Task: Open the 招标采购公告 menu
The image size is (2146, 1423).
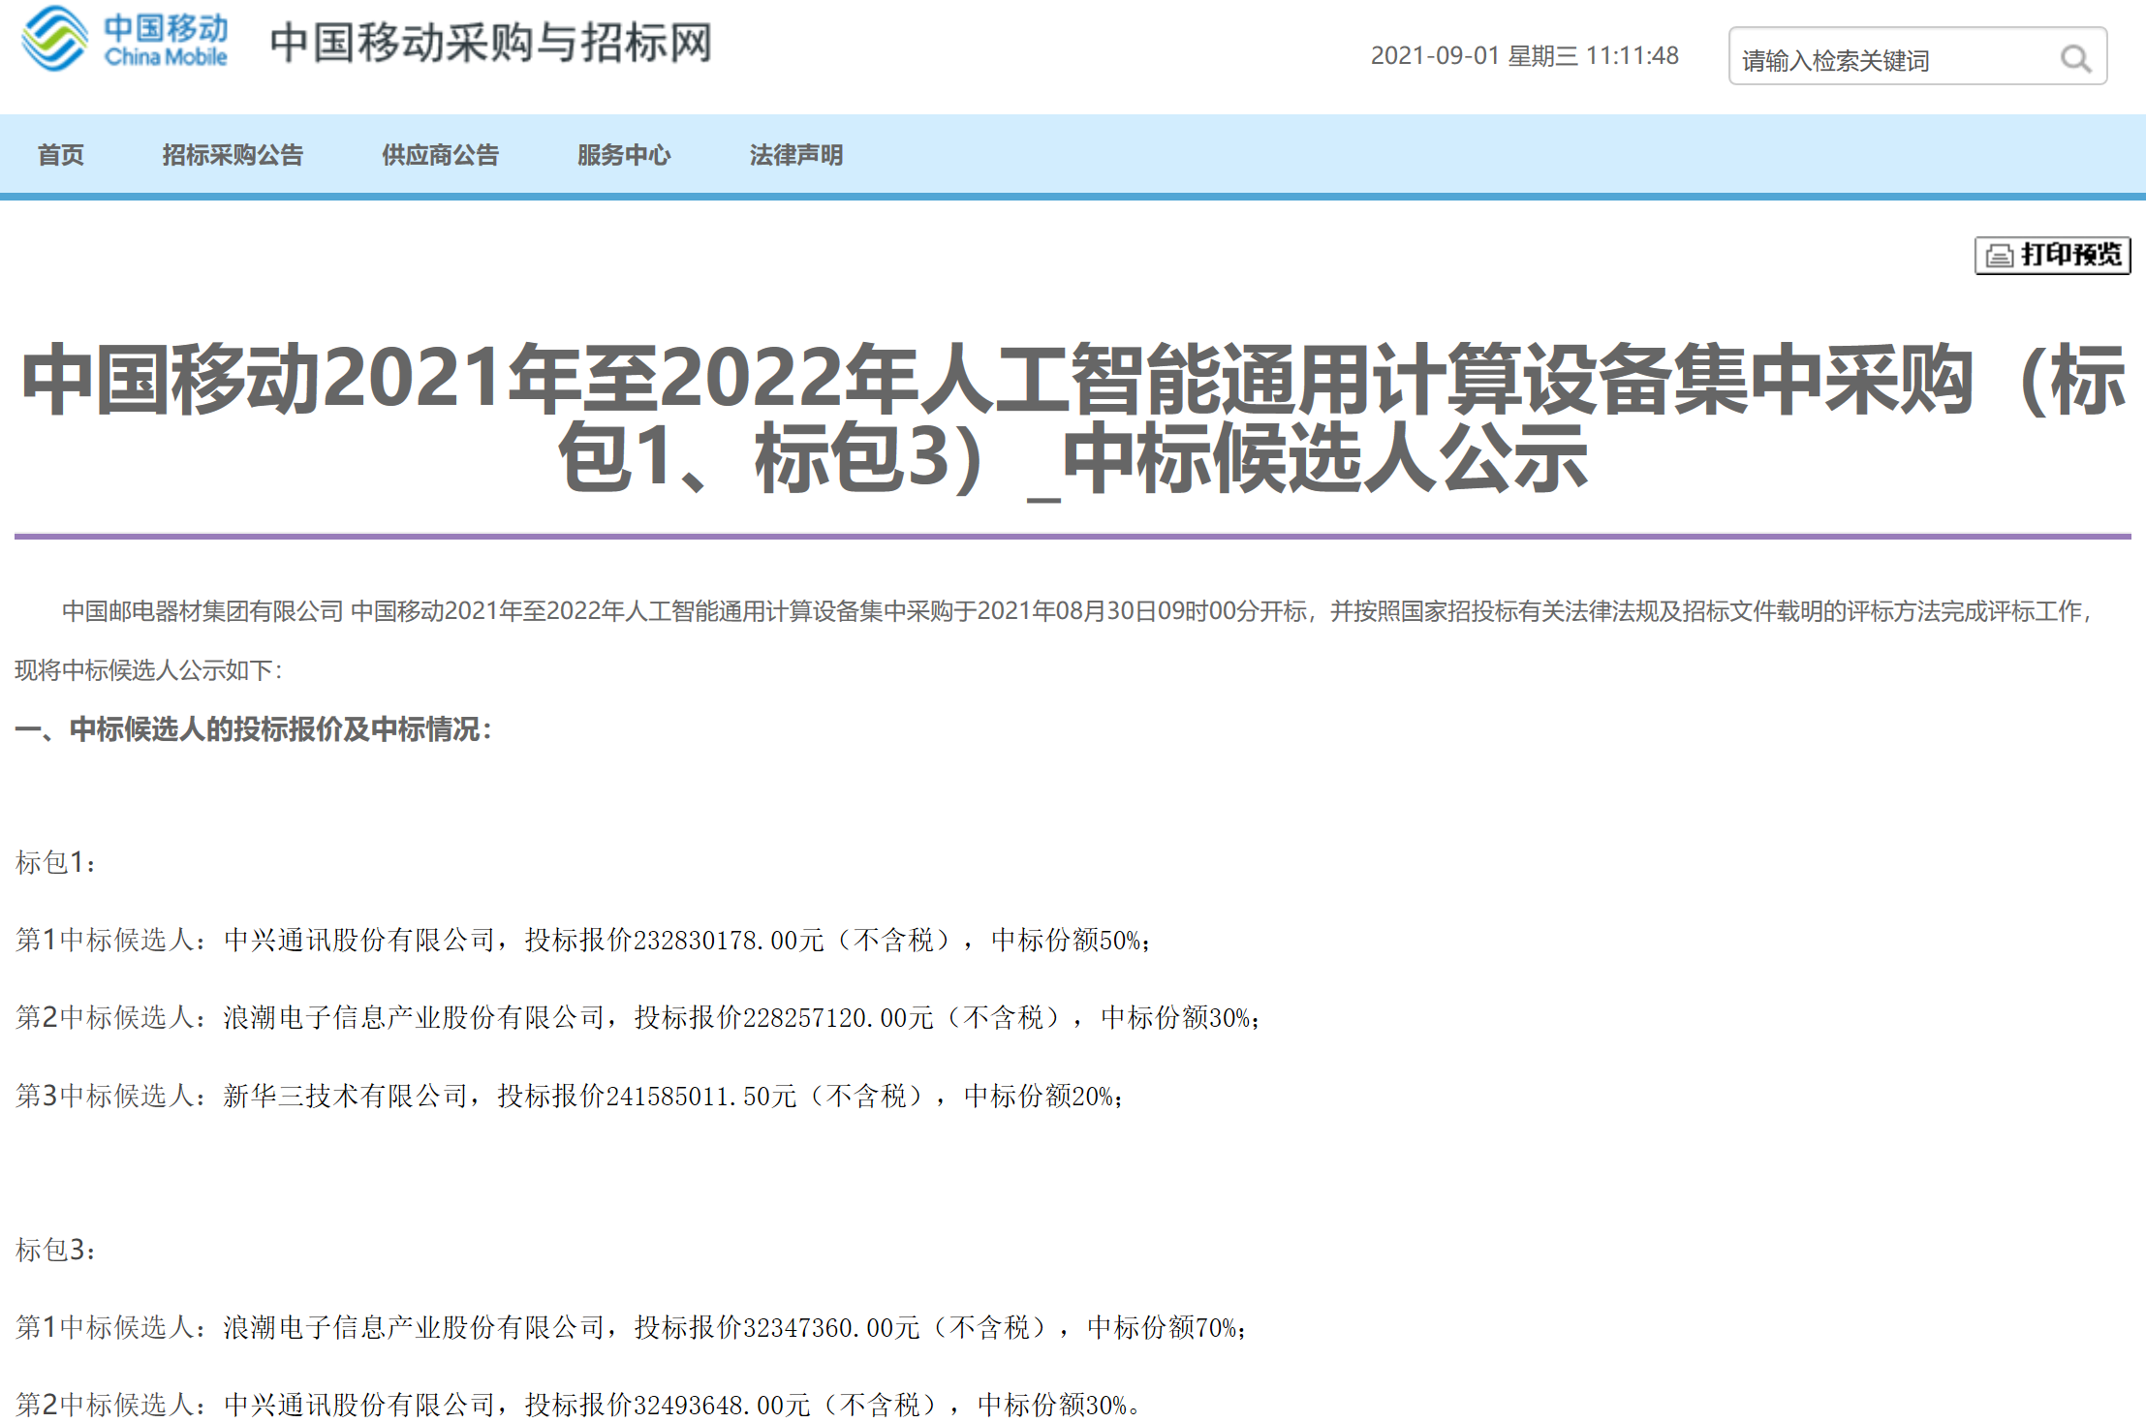Action: [233, 155]
